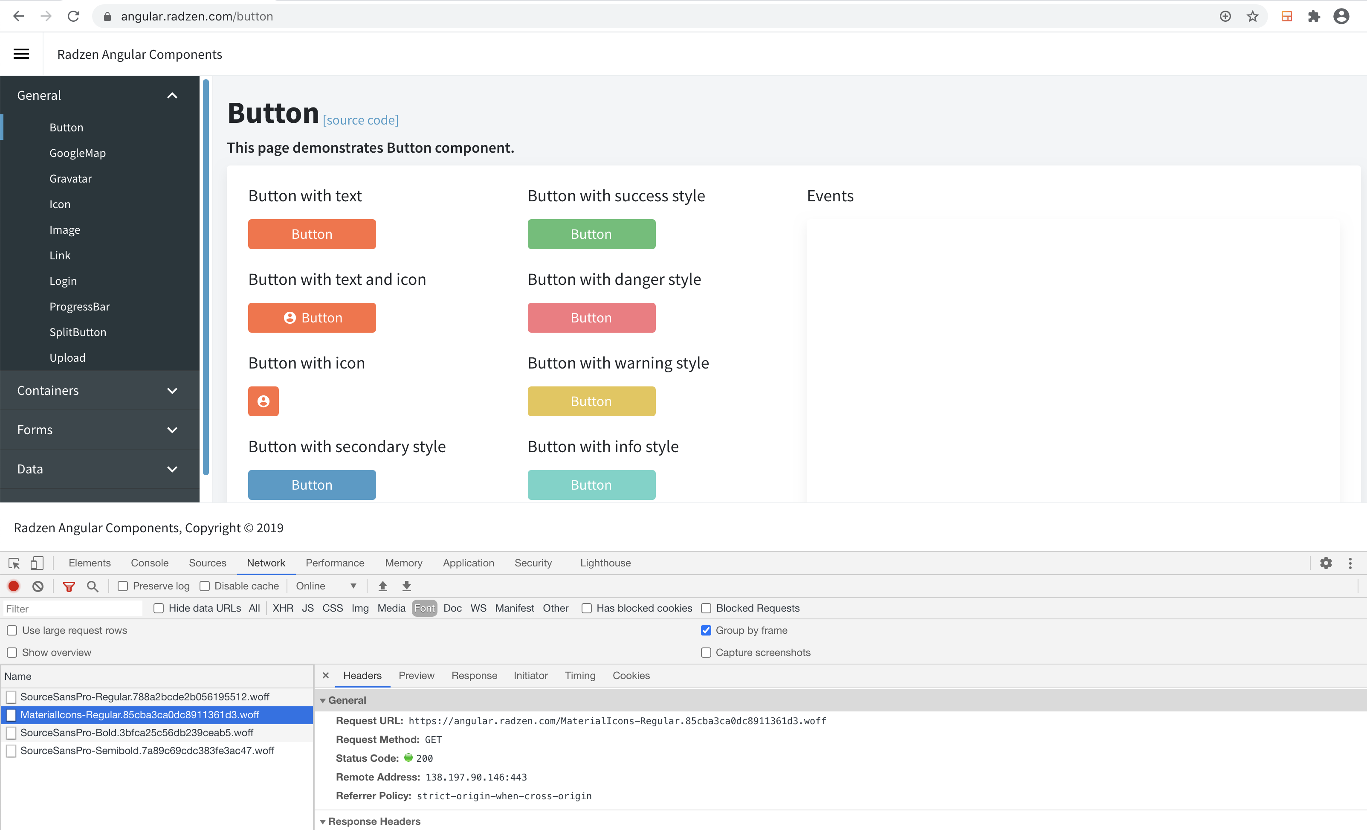Focus the network Filter text field
This screenshot has height=830, width=1367.
(x=72, y=609)
